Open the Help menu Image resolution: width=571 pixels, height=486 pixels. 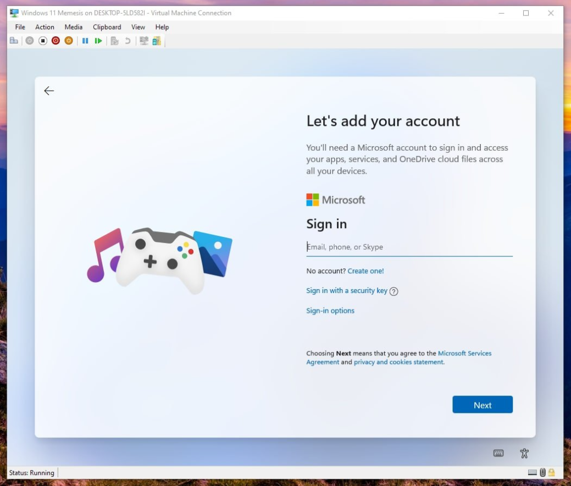coord(162,27)
